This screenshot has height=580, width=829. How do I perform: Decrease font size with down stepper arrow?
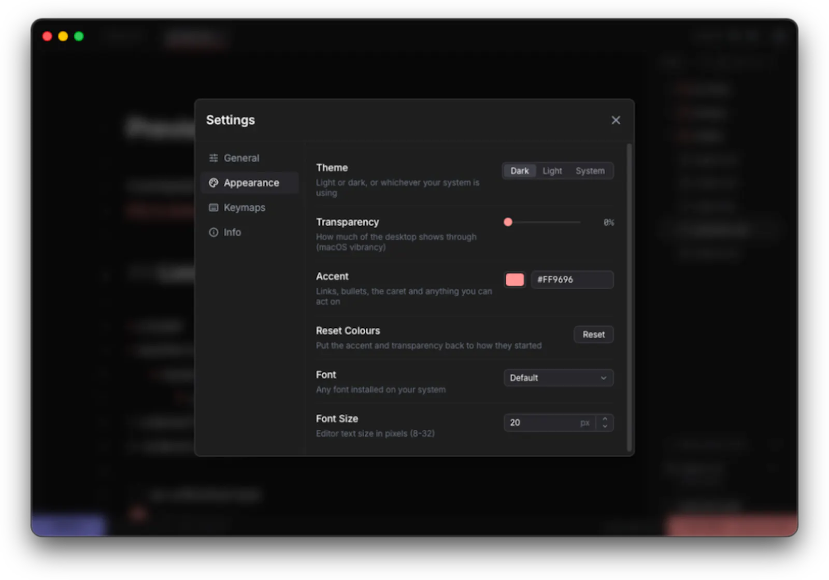(605, 427)
